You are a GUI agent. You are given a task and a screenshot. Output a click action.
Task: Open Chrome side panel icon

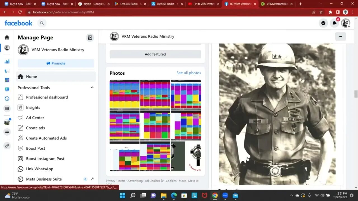pyautogui.click(x=338, y=12)
